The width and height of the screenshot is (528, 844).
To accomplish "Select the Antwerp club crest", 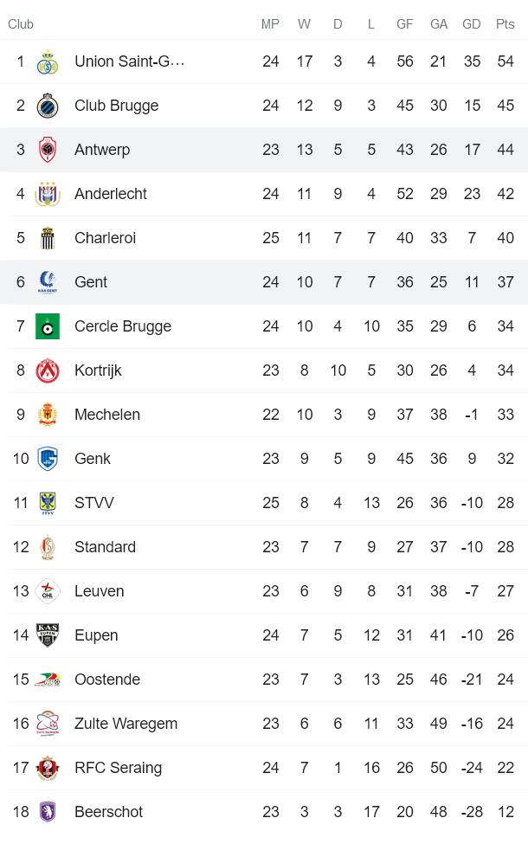I will pos(48,150).
